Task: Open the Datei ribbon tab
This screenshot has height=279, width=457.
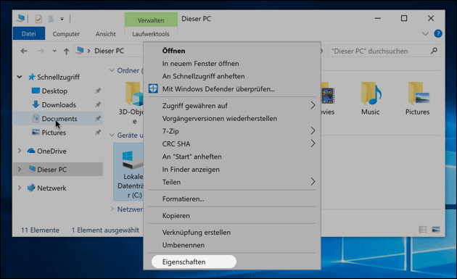Action: click(x=29, y=33)
